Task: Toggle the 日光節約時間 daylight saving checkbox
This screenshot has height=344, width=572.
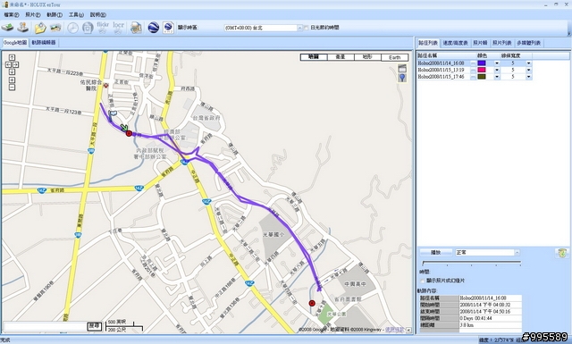Action: [x=306, y=28]
